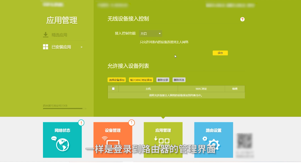Click the 保存 button
The width and height of the screenshot is (301, 163).
(x=220, y=53)
